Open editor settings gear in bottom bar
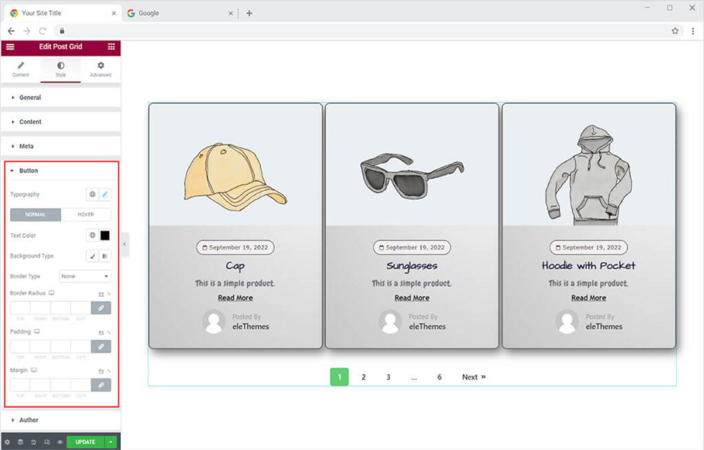The height and width of the screenshot is (450, 704). 8,442
